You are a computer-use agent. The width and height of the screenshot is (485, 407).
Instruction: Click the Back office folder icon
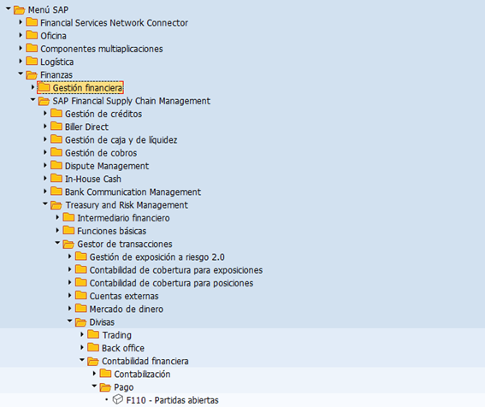93,348
